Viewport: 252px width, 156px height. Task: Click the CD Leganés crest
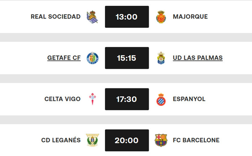[92, 140]
